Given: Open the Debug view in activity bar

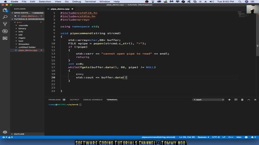Looking at the screenshot, I should coord(5,31).
